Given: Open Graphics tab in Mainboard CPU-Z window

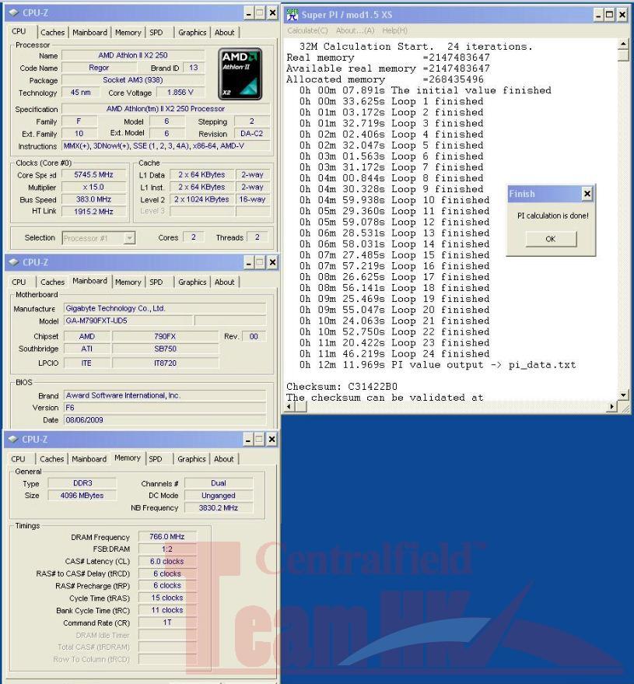Looking at the screenshot, I should point(192,282).
